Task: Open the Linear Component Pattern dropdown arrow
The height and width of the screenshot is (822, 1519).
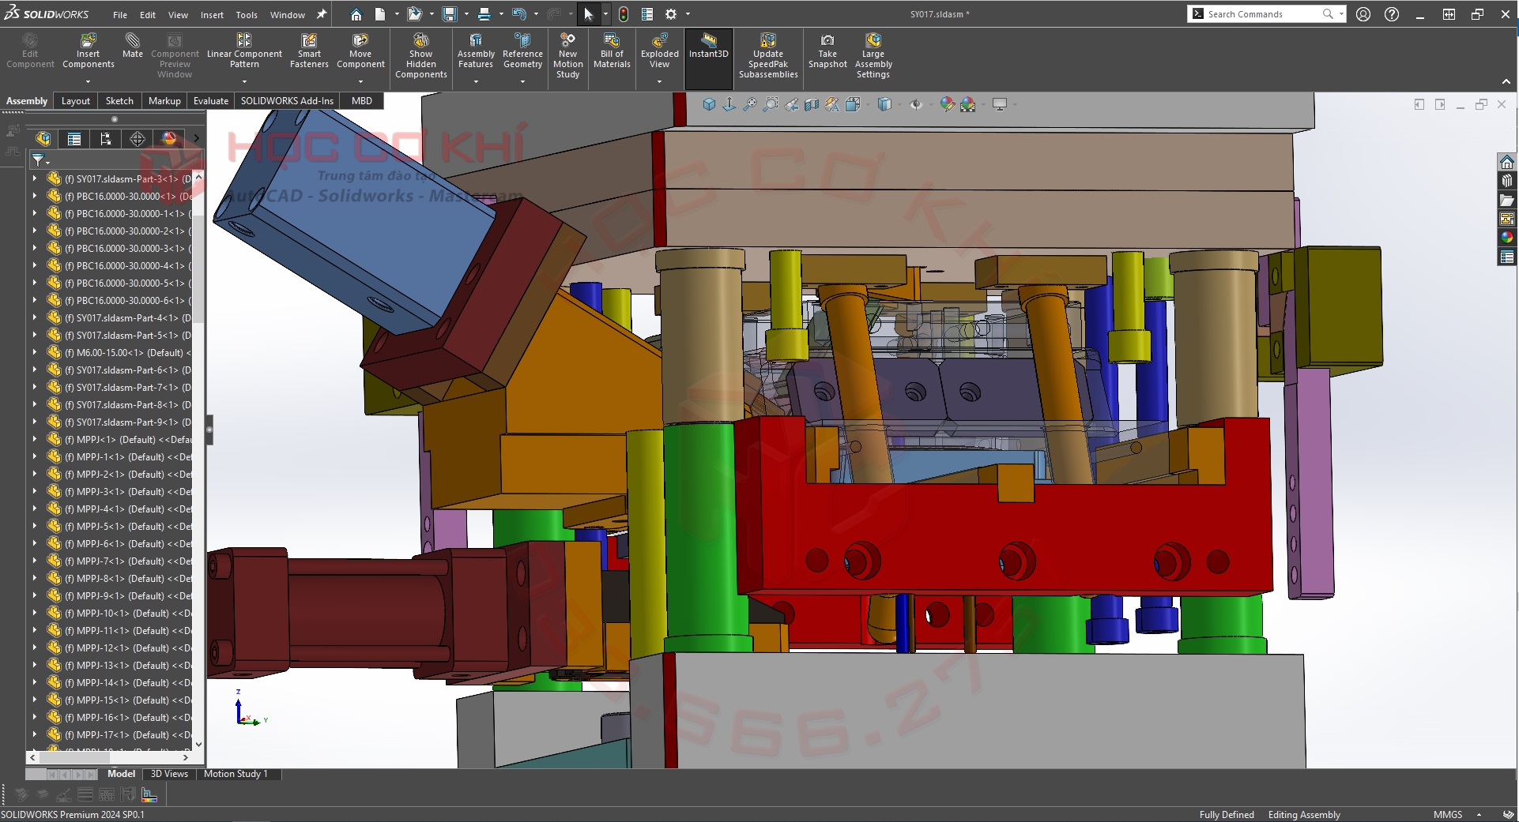Action: coord(244,81)
